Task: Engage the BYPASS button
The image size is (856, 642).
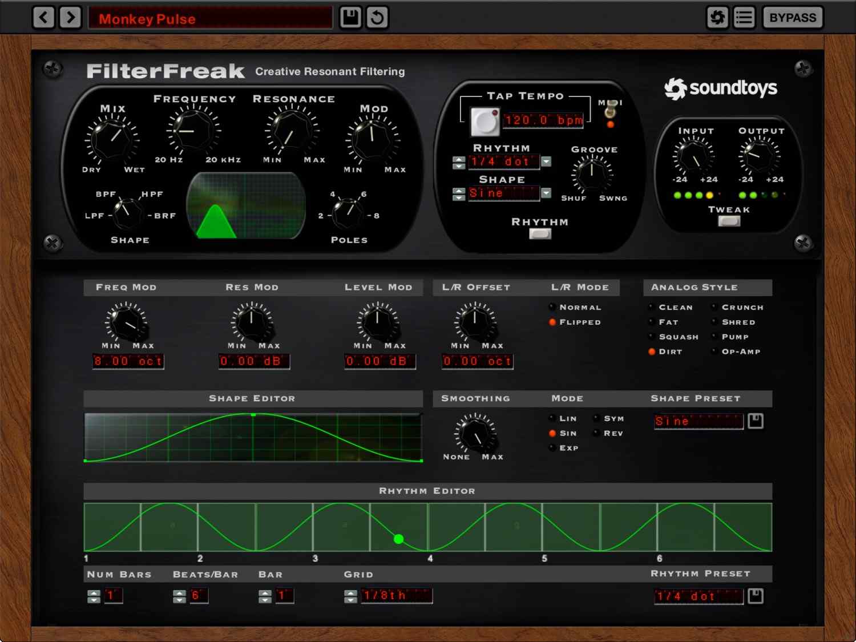Action: [x=792, y=17]
